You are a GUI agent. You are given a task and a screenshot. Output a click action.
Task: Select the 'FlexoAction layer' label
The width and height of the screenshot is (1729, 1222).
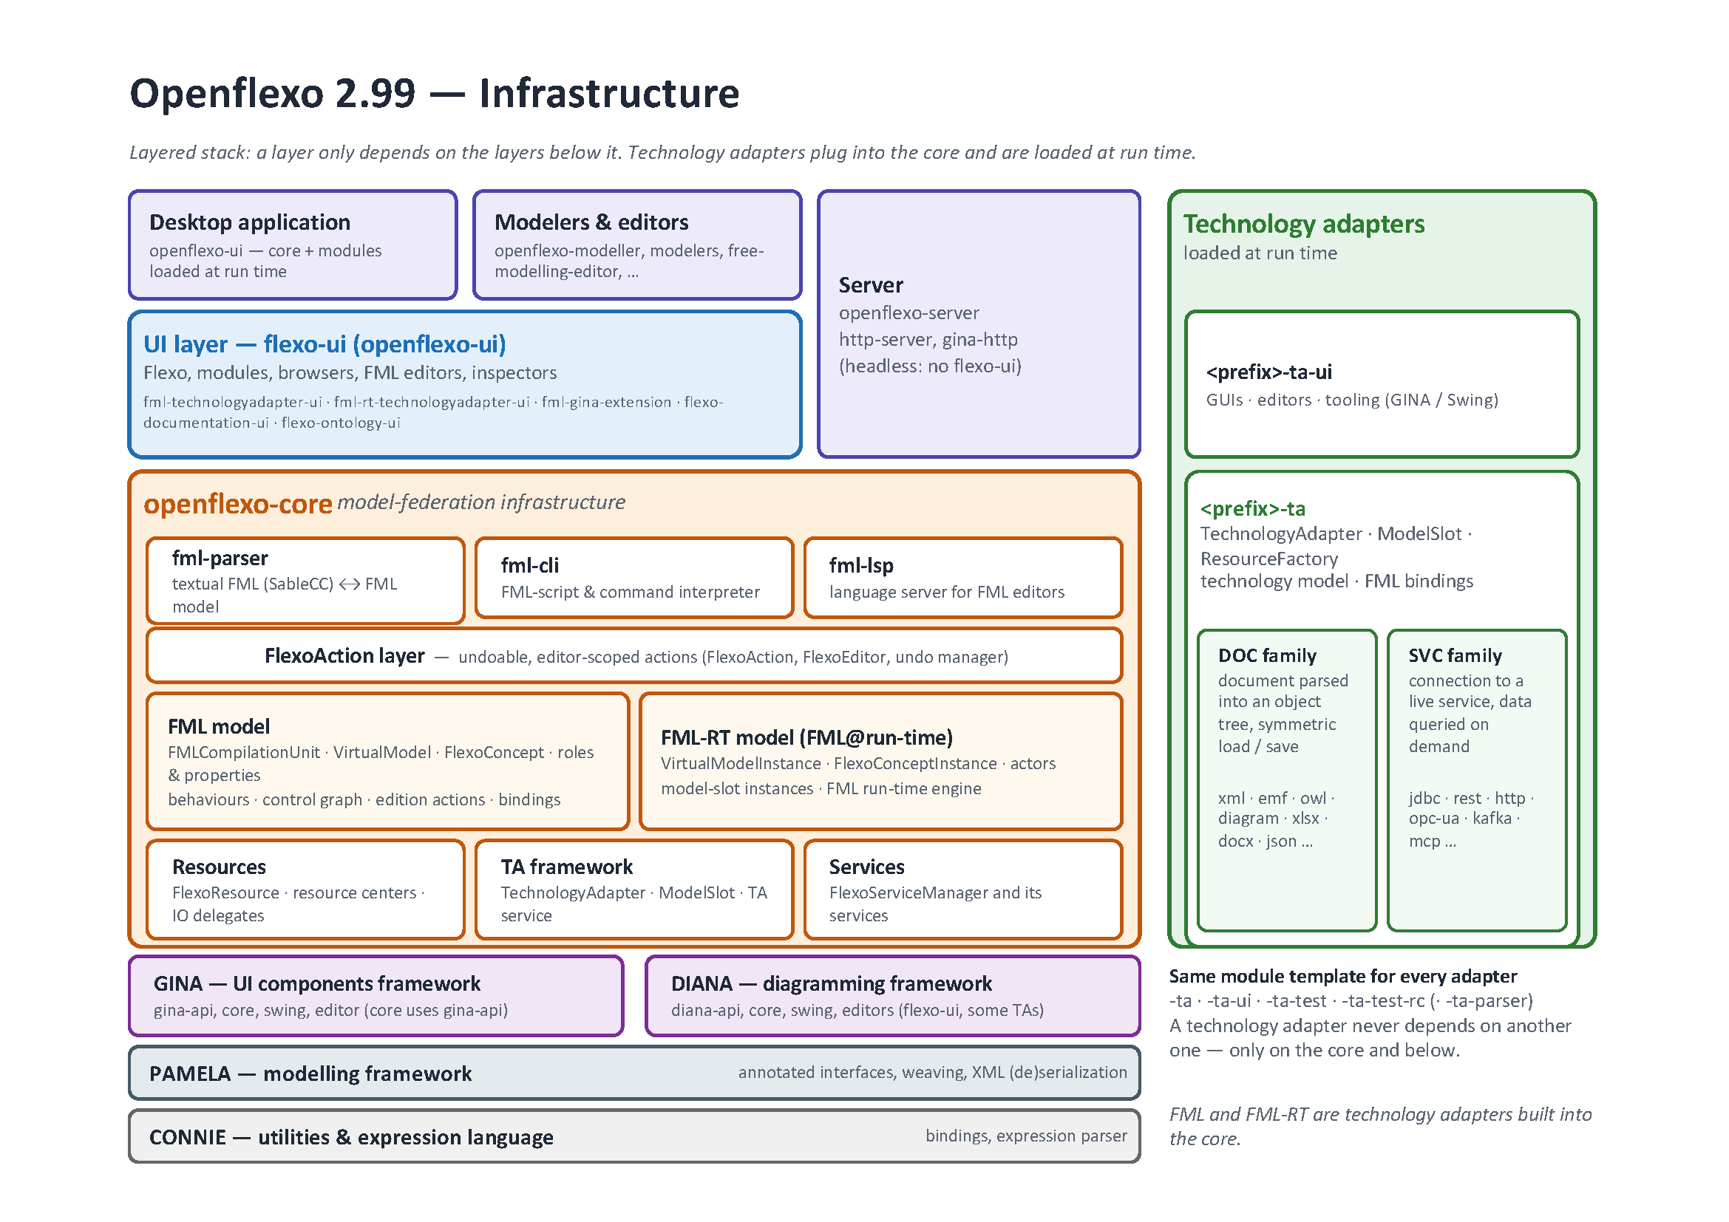(345, 656)
